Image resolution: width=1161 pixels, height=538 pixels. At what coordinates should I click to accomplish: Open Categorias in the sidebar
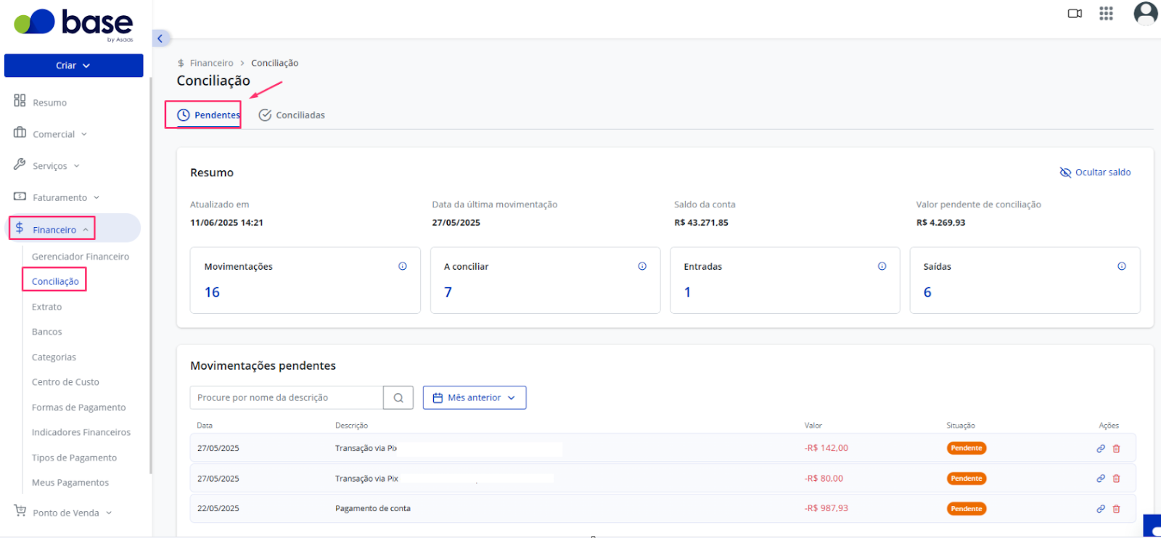[x=54, y=357]
